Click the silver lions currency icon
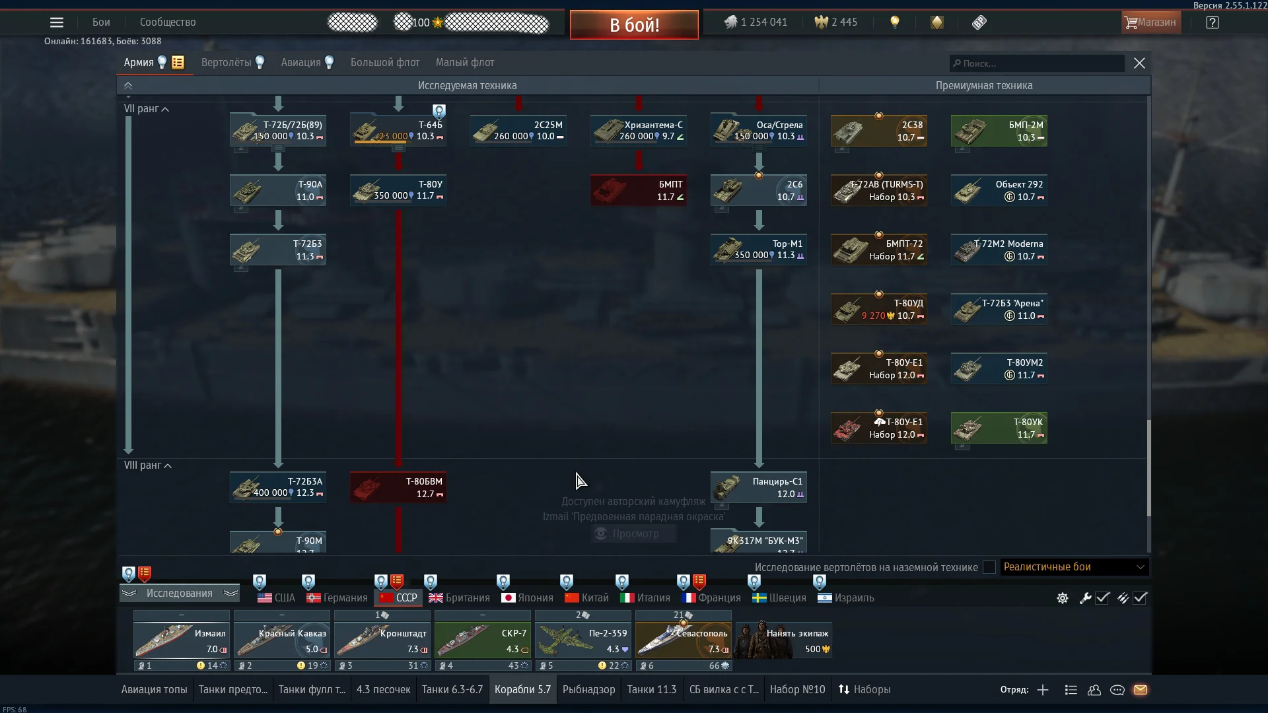 [730, 22]
